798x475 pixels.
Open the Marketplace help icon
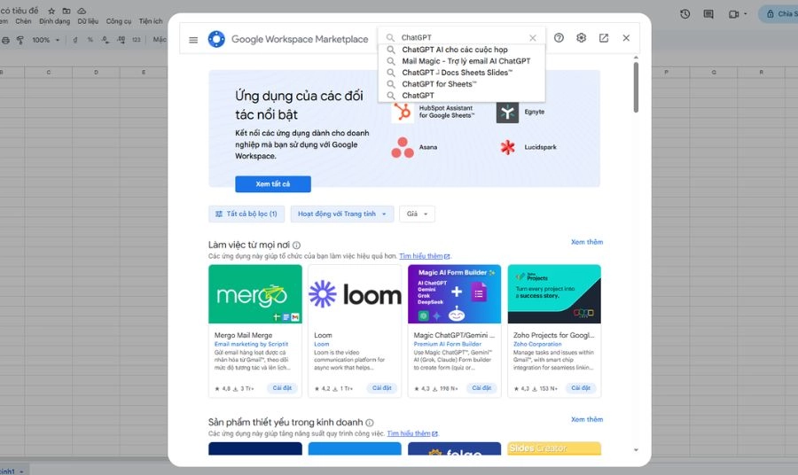(559, 37)
